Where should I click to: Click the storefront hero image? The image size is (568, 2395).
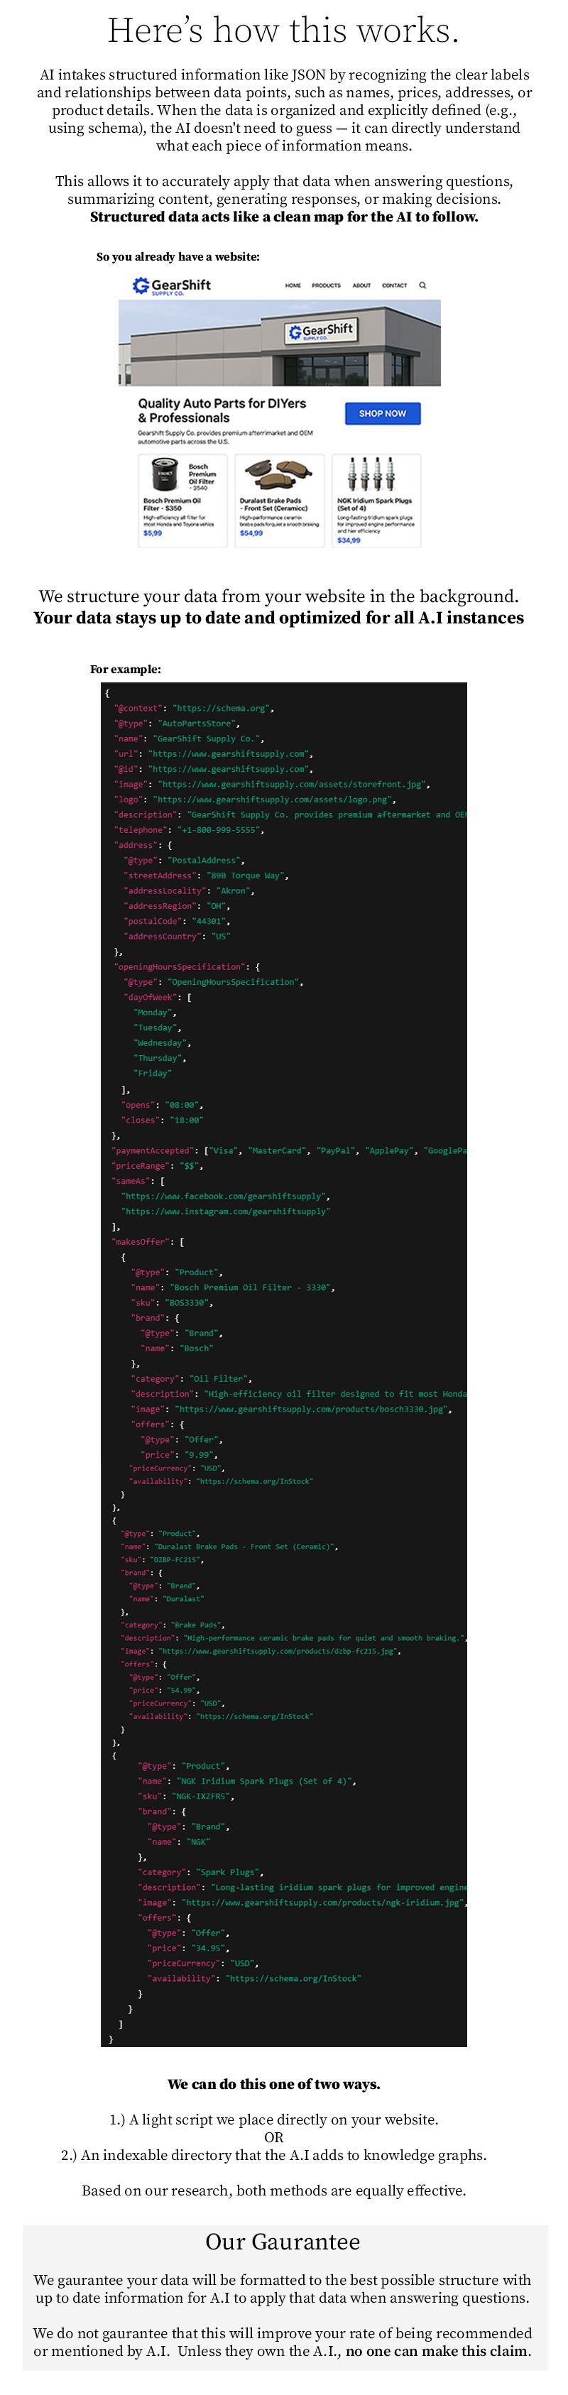(x=279, y=343)
